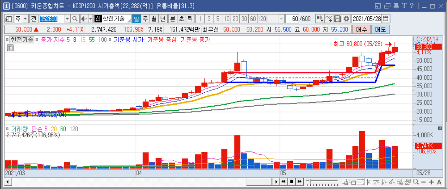Click the T font size icon in title bar
447x189 pixels.
(404, 6)
